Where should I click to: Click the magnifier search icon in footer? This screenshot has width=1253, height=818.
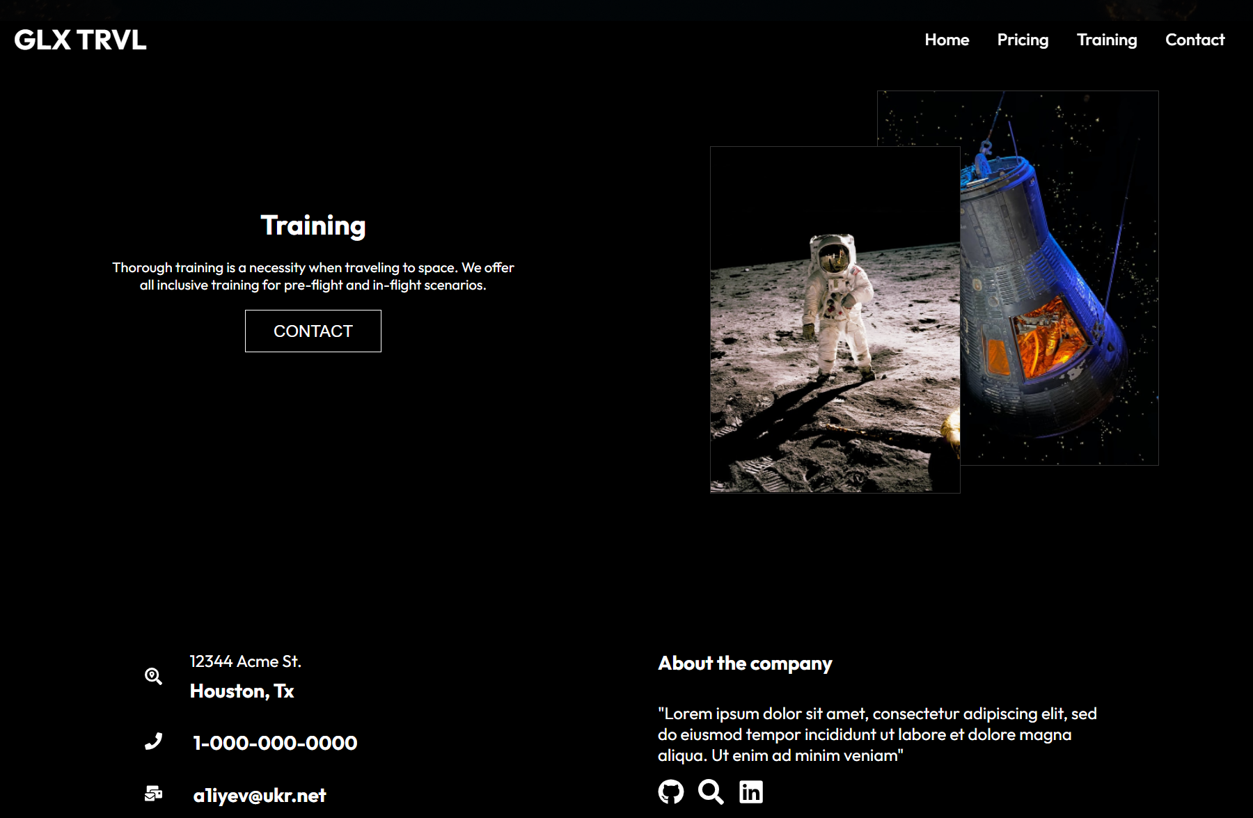pos(711,792)
